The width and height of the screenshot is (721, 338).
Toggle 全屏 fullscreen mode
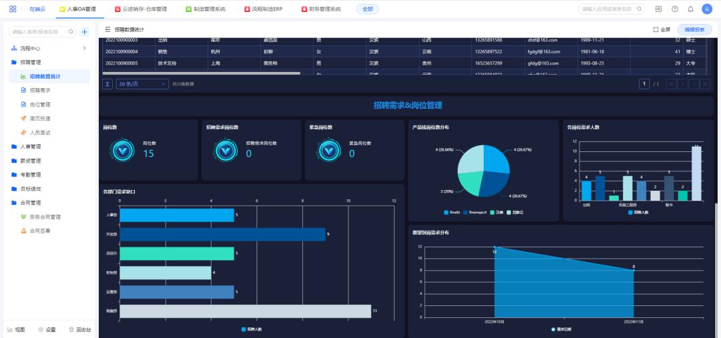click(661, 30)
